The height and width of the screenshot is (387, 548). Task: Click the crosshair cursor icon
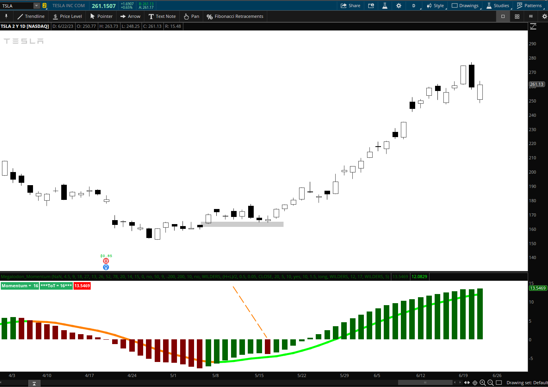(475, 383)
